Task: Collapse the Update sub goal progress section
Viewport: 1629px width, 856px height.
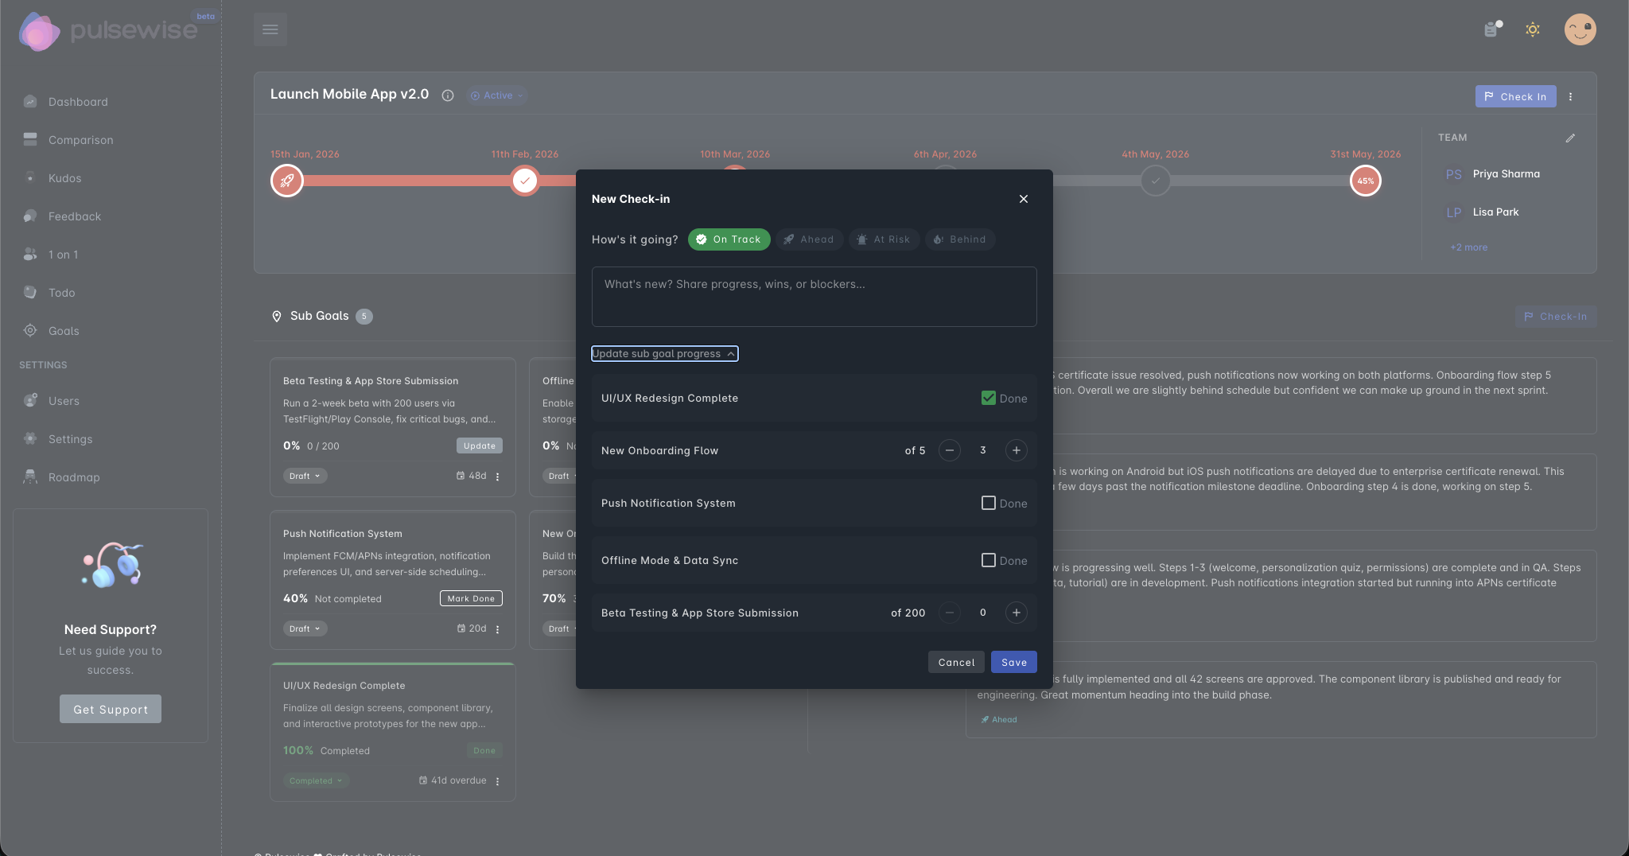Action: (664, 353)
